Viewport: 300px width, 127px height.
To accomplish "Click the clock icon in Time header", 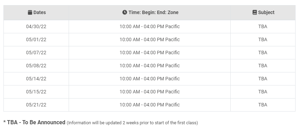I will tap(125, 12).
